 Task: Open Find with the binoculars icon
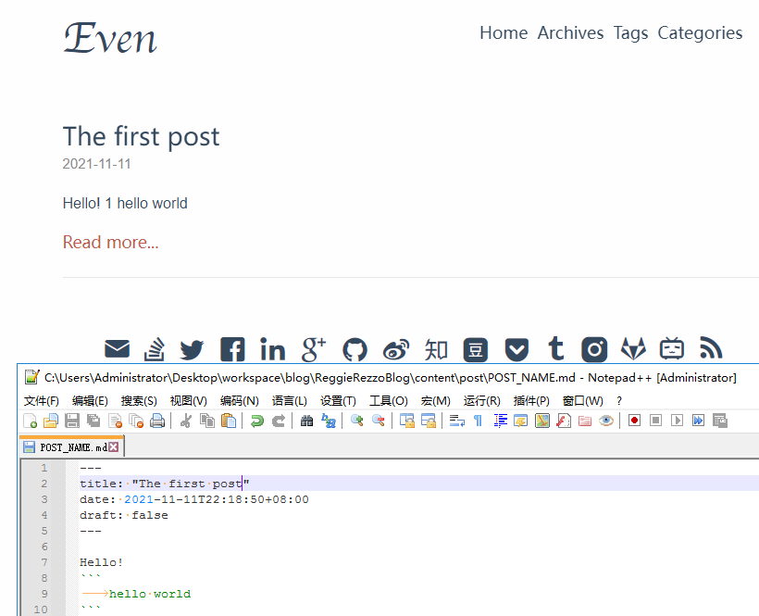point(307,421)
